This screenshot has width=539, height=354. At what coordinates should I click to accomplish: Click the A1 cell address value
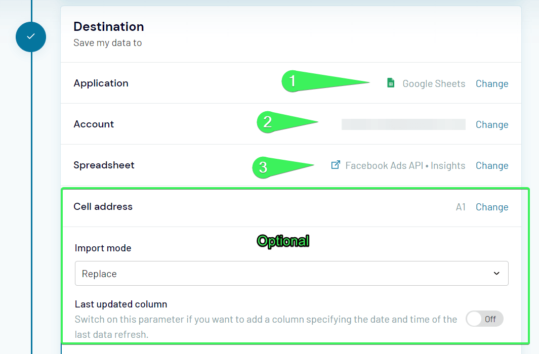461,207
